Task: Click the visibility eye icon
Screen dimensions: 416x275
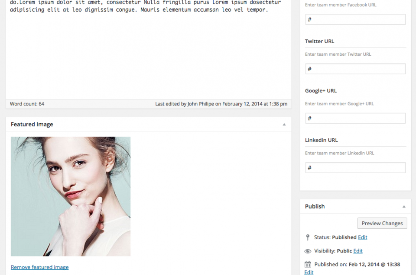Action: 308,251
